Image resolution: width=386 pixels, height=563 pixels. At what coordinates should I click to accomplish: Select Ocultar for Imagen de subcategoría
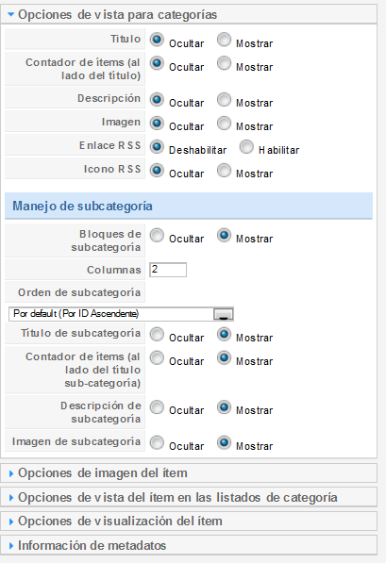[157, 442]
